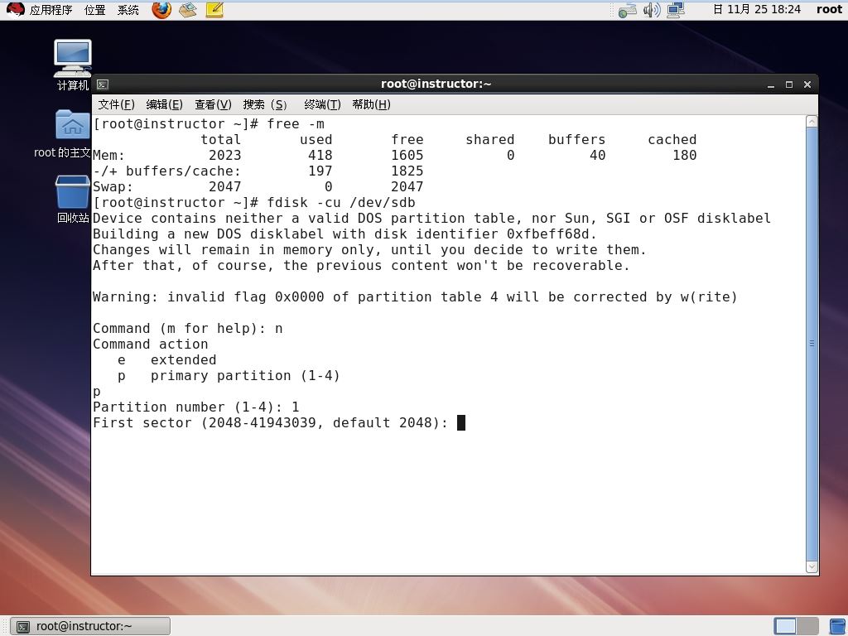Open the 文件(F) menu in terminal
Viewport: 848px width, 636px height.
[116, 104]
